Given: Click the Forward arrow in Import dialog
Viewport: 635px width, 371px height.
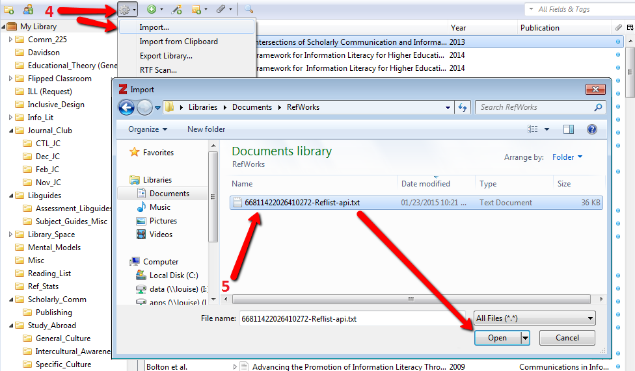Looking at the screenshot, I should tap(144, 108).
